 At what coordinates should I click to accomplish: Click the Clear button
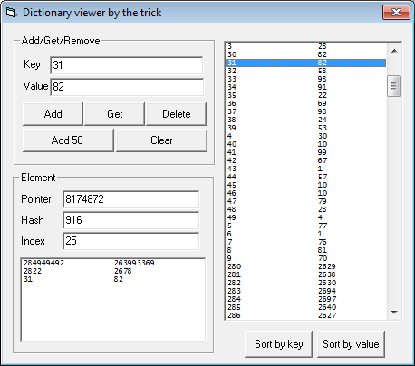(x=161, y=140)
